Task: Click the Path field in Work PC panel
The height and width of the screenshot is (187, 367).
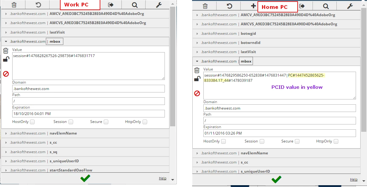Action: tap(88, 101)
